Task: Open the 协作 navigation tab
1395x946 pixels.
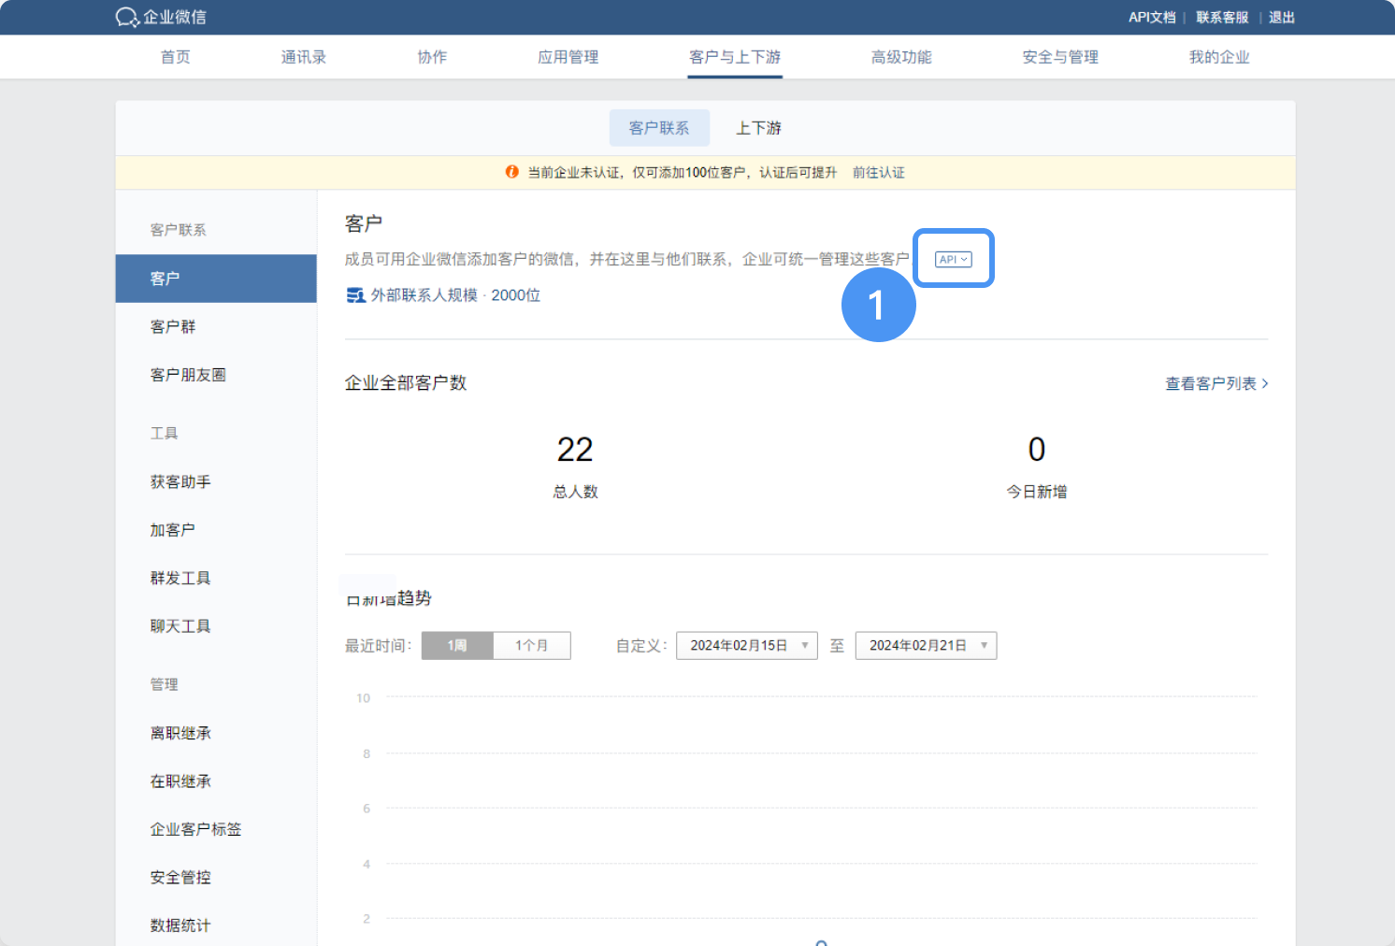Action: pos(432,57)
